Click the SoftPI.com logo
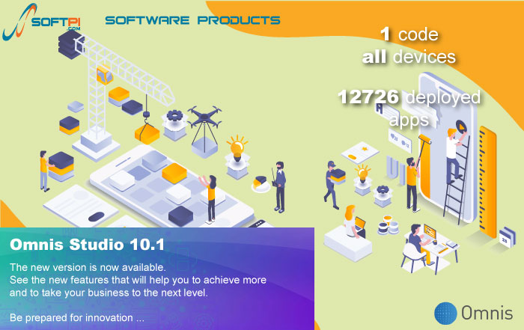 point(41,22)
